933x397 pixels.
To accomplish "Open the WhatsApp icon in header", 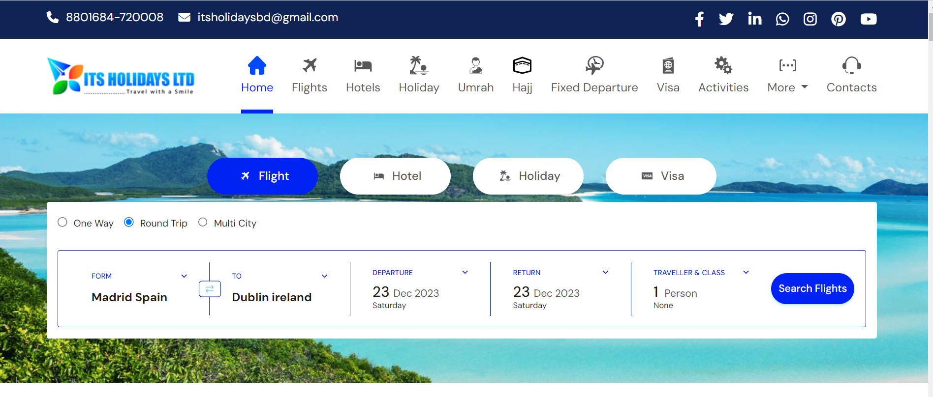I will coord(782,19).
